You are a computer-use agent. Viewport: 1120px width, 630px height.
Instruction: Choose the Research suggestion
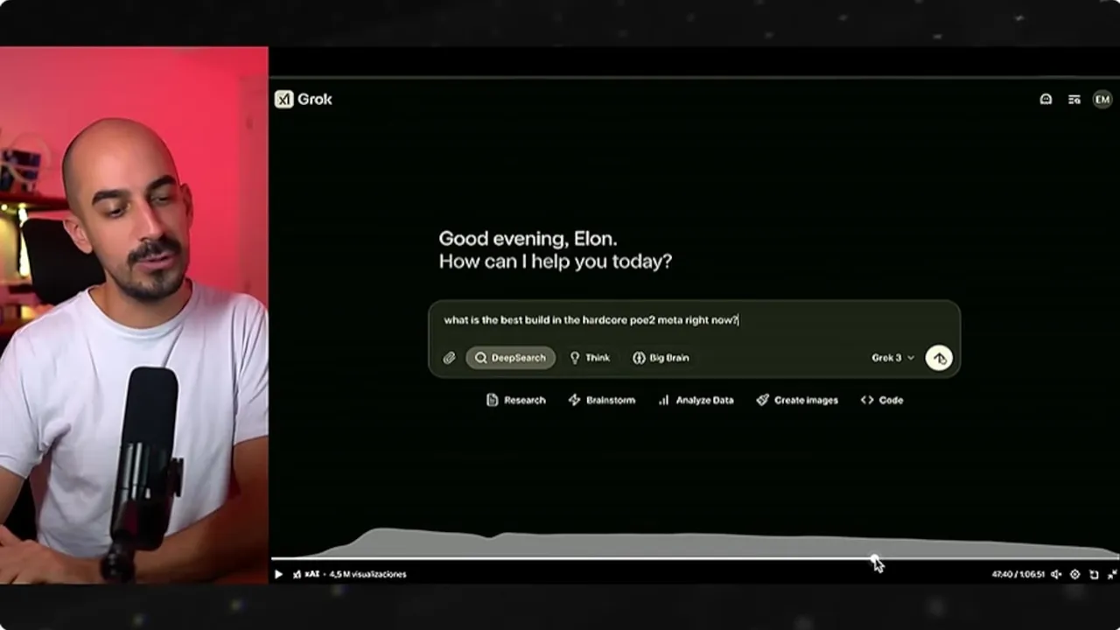coord(516,400)
